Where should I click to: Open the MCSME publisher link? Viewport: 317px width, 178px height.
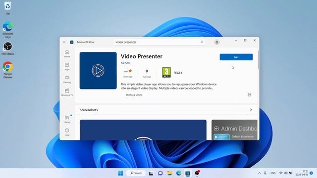(x=126, y=63)
